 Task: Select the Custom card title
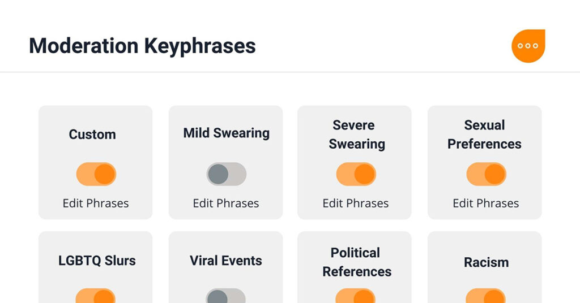92,135
